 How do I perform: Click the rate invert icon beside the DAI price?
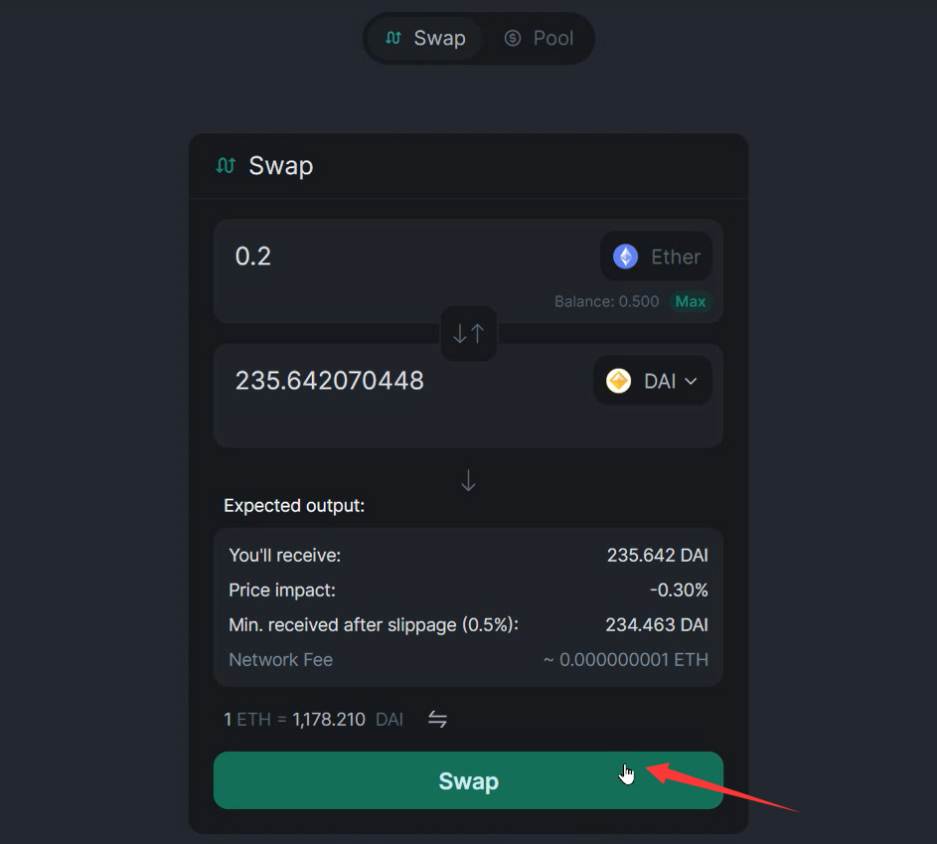pos(437,719)
